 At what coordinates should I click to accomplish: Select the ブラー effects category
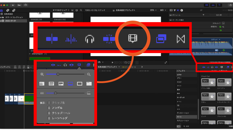[x=187, y=78]
